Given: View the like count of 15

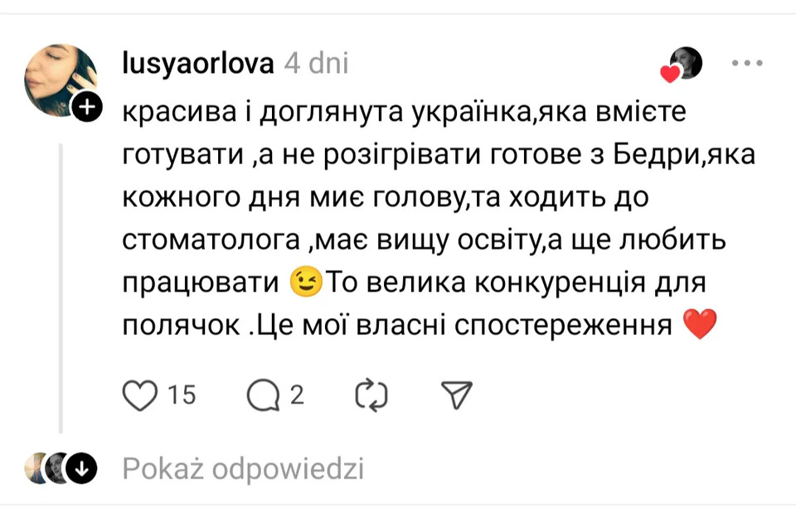Looking at the screenshot, I should [x=182, y=395].
